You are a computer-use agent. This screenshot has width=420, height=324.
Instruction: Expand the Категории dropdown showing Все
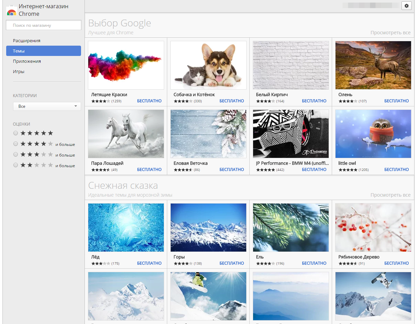coord(47,106)
